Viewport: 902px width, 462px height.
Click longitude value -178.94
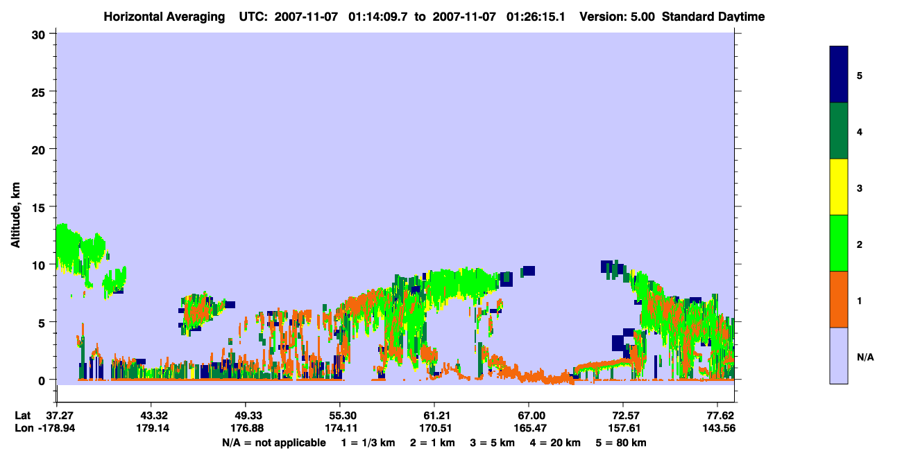pos(57,428)
